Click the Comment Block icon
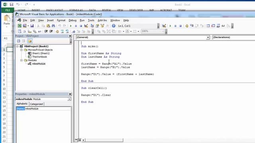The height and width of the screenshot is (143, 255). click(x=62, y=31)
